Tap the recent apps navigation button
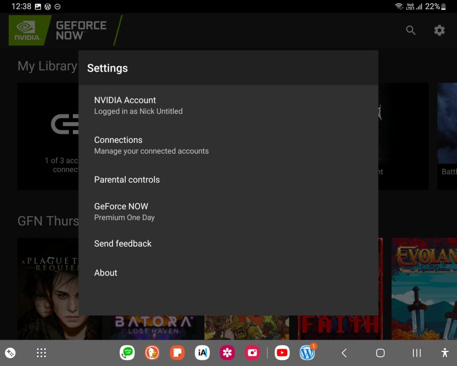Screen dimensions: 457x366 click(x=417, y=353)
